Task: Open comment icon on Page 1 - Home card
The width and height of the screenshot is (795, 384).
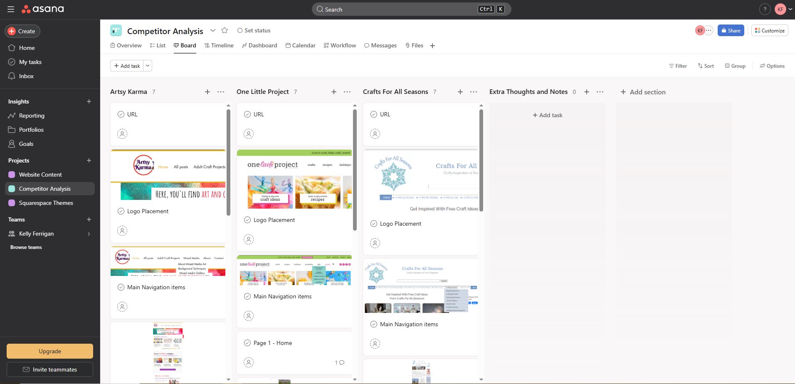Action: 341,362
